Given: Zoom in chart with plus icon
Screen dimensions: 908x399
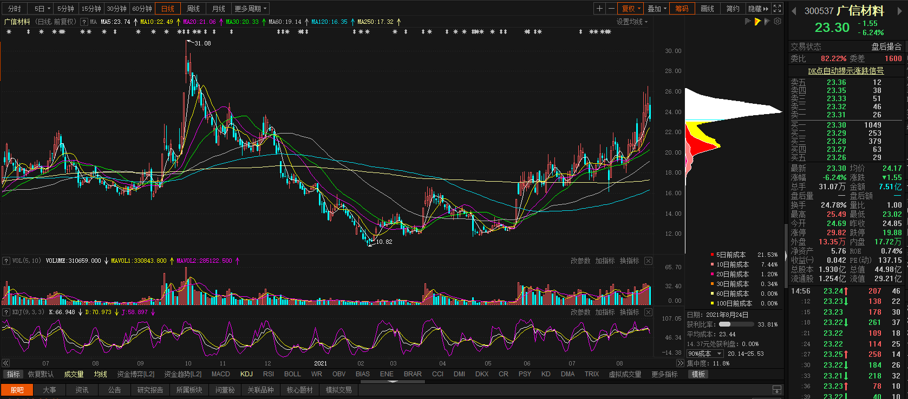Looking at the screenshot, I should coord(599,9).
